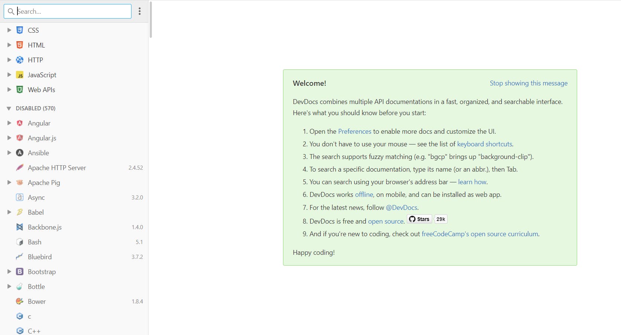
Task: Expand the HTML documentation tree
Action: (x=9, y=45)
